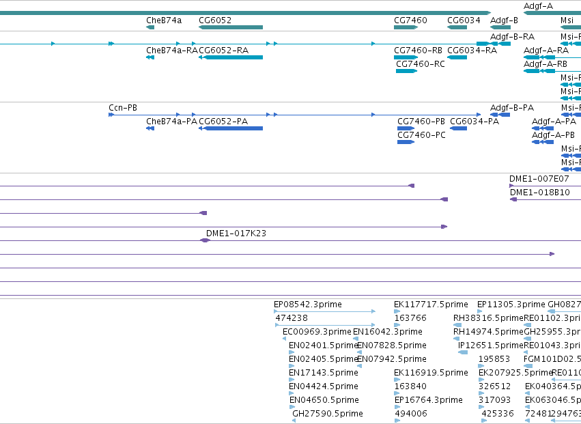Select the 474238 EST label
The height and width of the screenshot is (424, 581).
click(x=292, y=318)
